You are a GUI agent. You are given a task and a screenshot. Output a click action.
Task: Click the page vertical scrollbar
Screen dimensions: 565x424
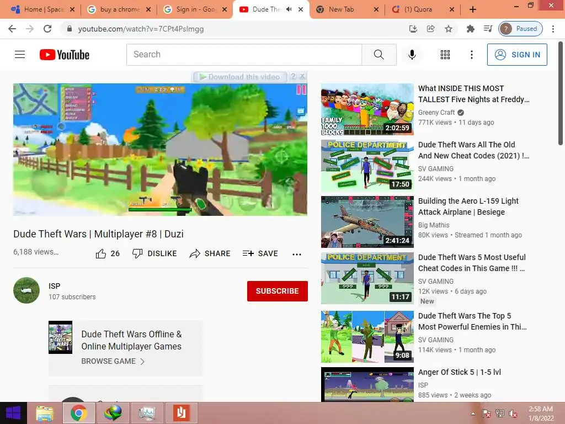[561, 93]
